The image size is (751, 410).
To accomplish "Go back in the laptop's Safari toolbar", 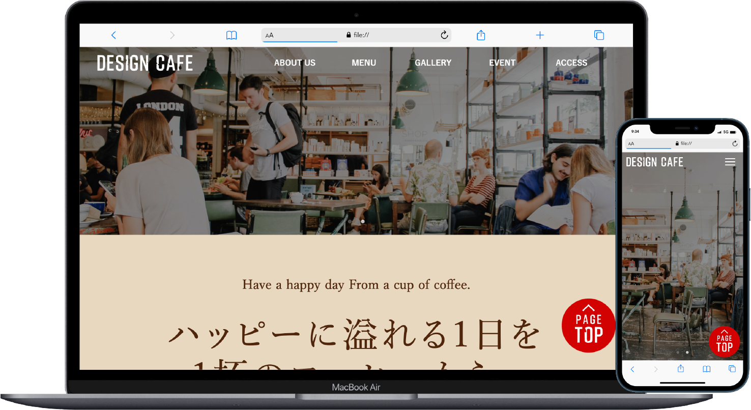I will [x=113, y=35].
